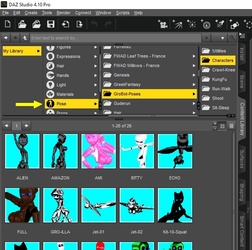Create a new linear point light

206,24
